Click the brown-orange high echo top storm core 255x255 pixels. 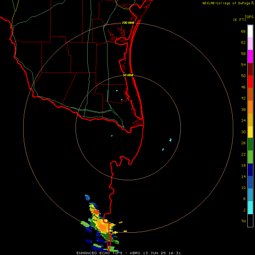pos(96,212)
